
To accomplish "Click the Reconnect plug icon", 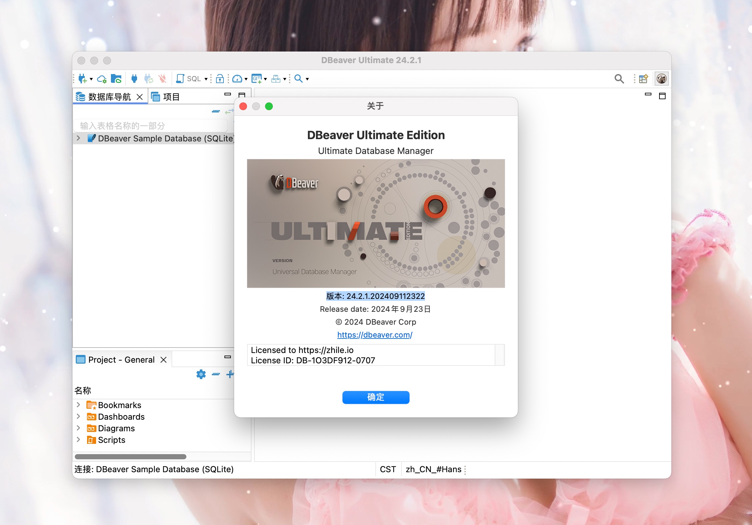I will (x=148, y=79).
